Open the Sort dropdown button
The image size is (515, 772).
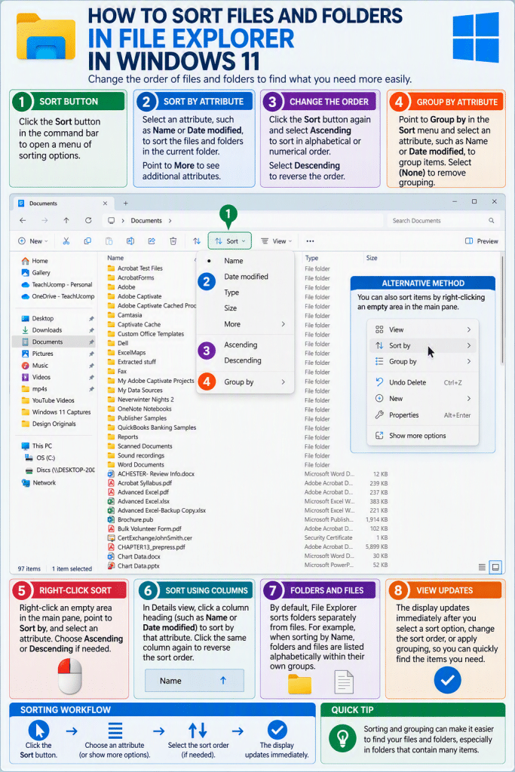tap(230, 241)
